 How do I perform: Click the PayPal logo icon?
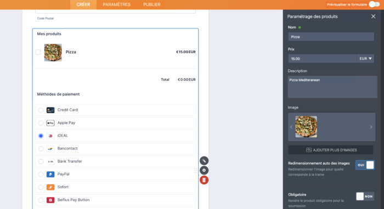point(50,175)
